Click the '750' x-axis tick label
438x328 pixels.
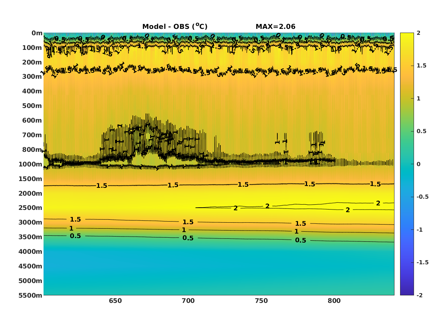262,301
